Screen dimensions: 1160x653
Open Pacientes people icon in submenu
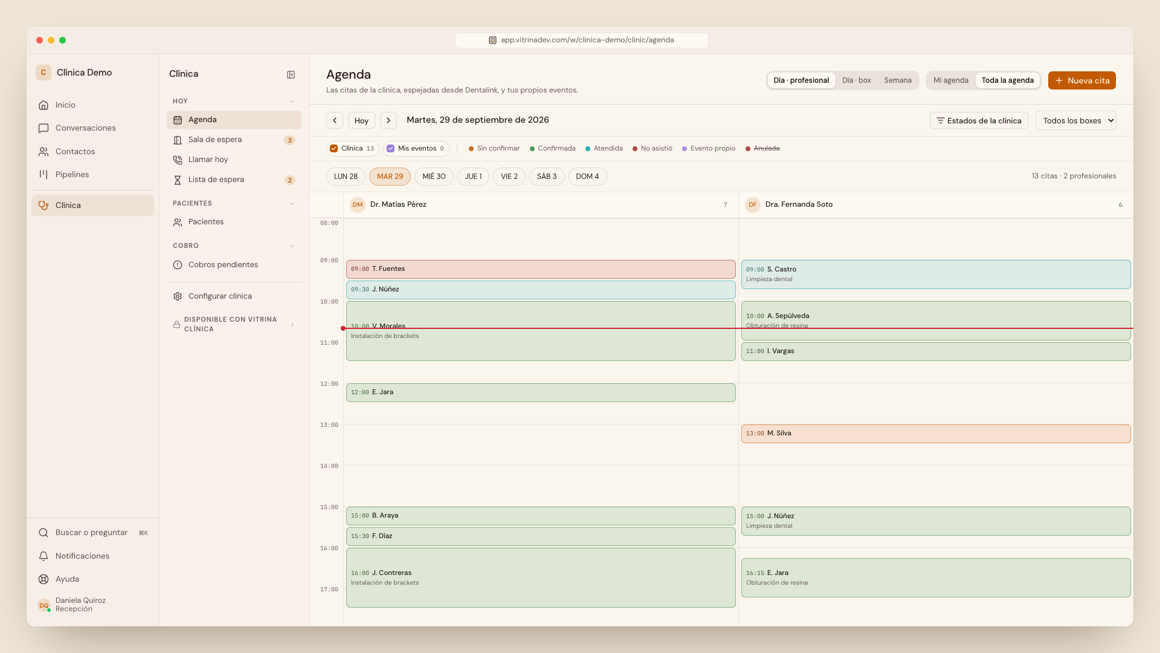coord(178,223)
